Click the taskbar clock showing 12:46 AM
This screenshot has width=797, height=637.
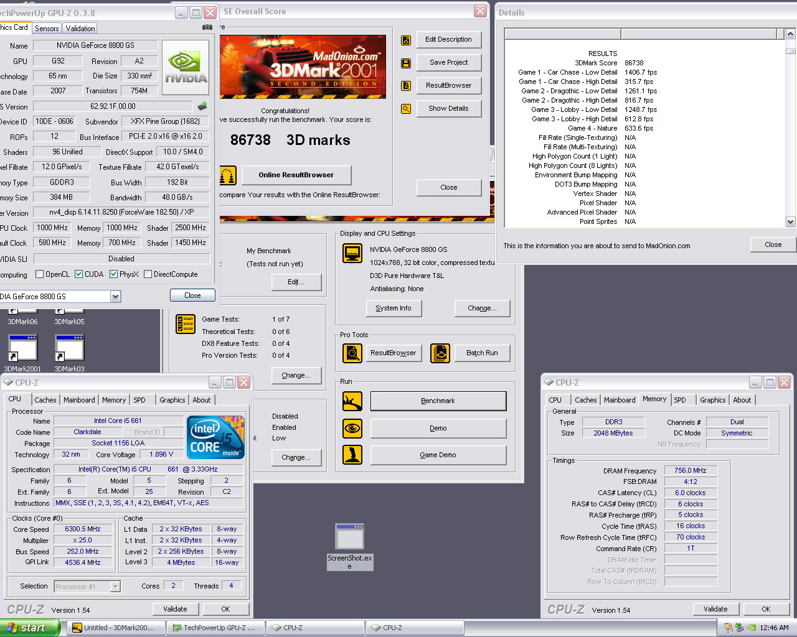coord(775,628)
